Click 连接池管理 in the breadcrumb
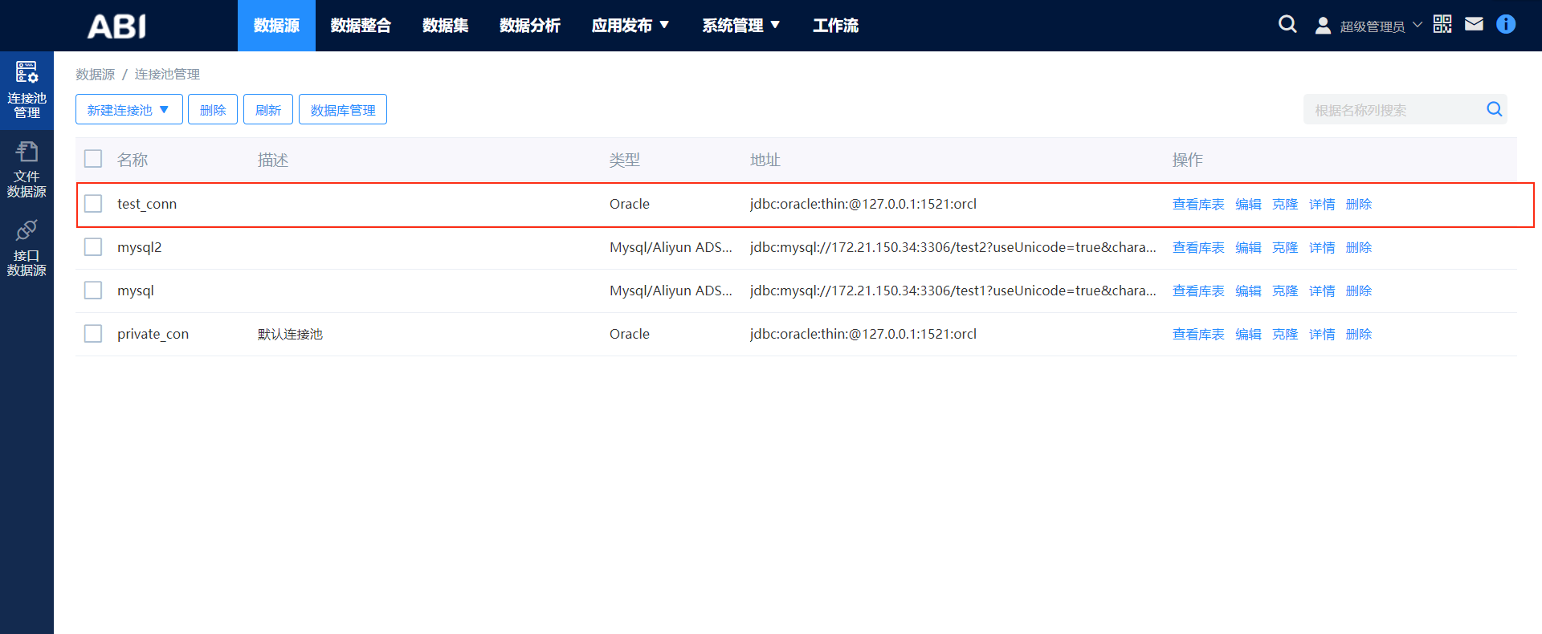 click(167, 74)
